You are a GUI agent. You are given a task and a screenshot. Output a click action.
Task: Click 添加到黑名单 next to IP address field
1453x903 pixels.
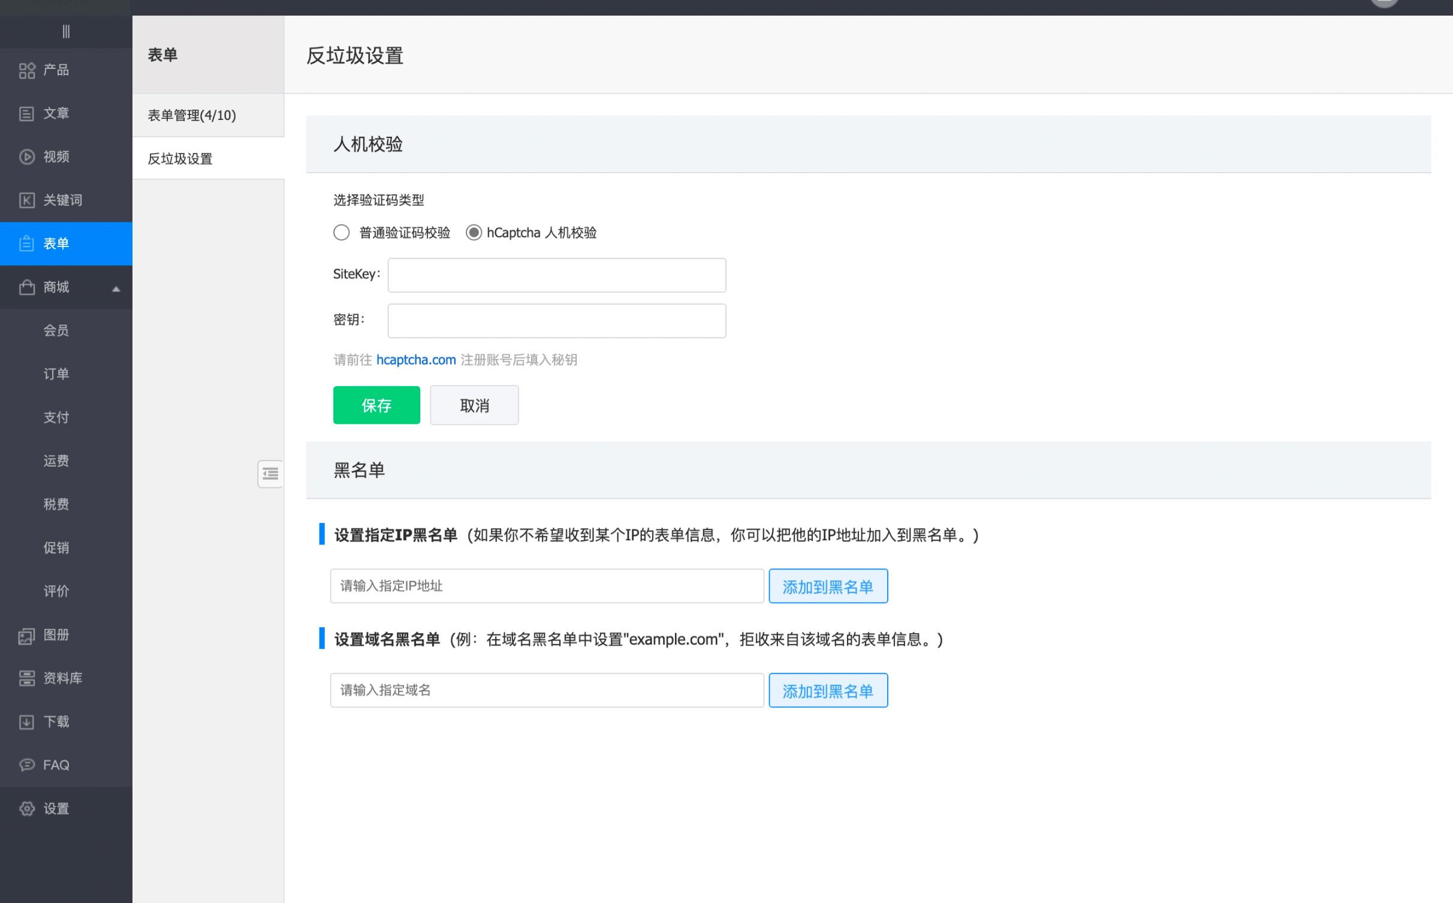(828, 586)
